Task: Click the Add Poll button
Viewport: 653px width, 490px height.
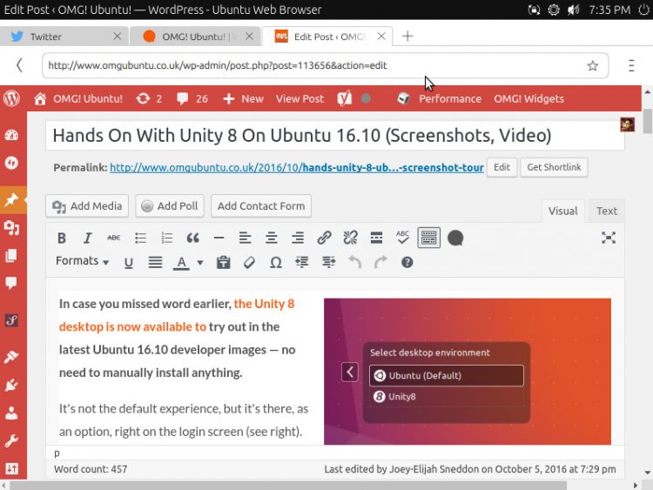Action: pos(170,206)
